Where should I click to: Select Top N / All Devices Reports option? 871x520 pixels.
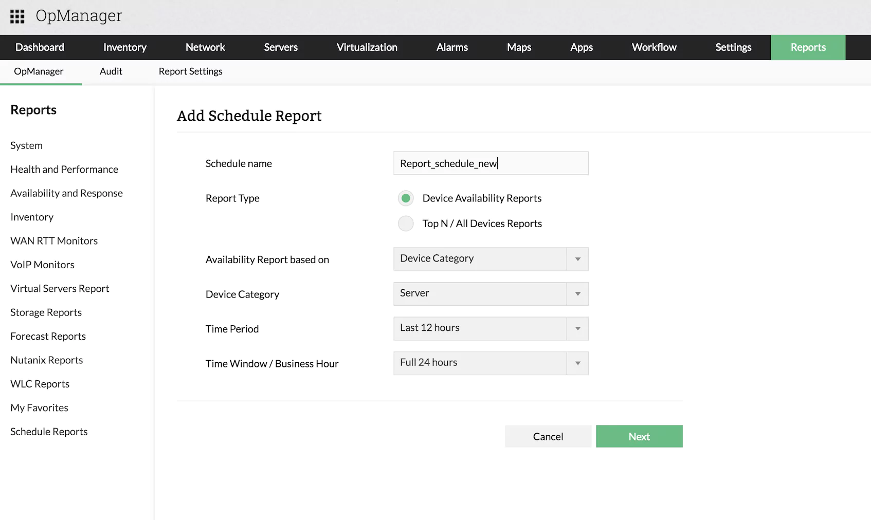click(406, 224)
